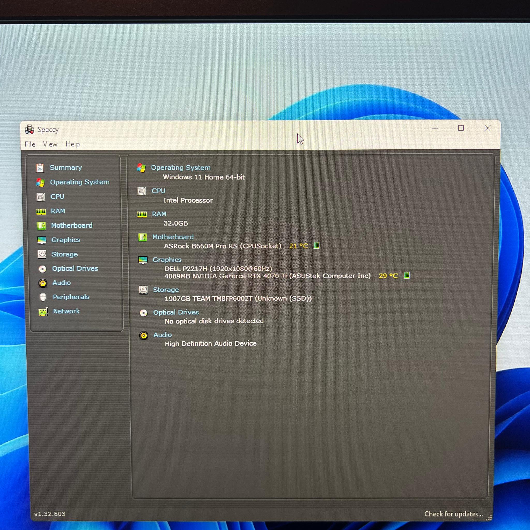Click the RAM stick icon in sidebar
The width and height of the screenshot is (530, 530).
tap(41, 211)
